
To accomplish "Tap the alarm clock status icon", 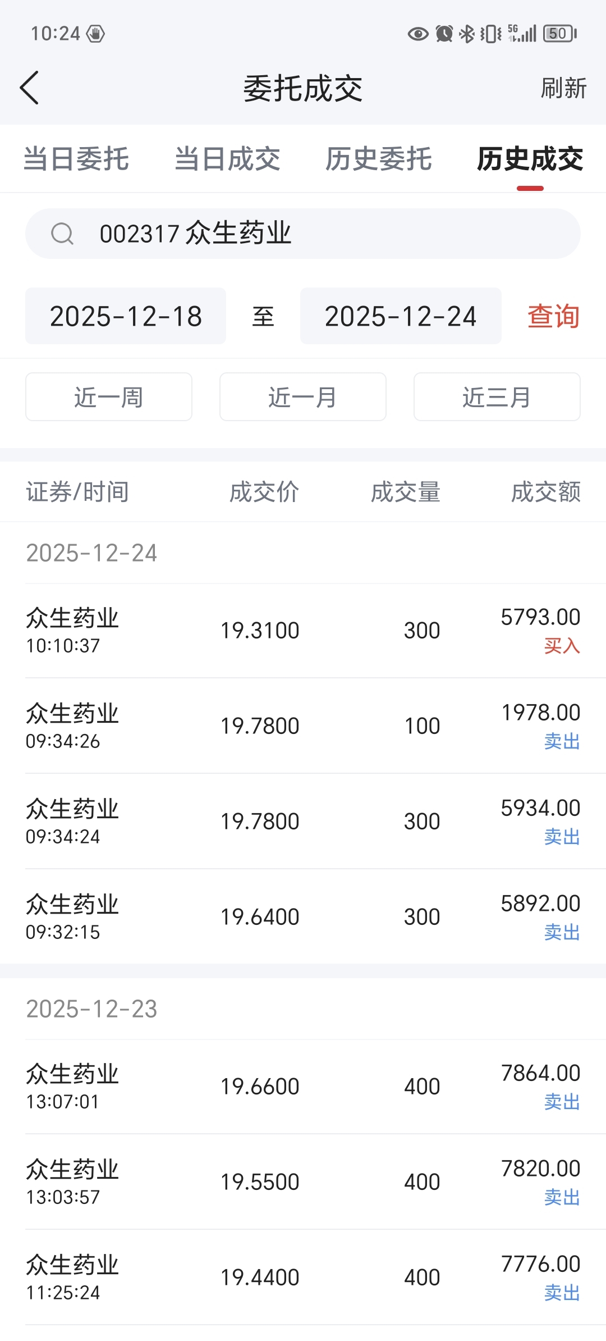I will [444, 34].
